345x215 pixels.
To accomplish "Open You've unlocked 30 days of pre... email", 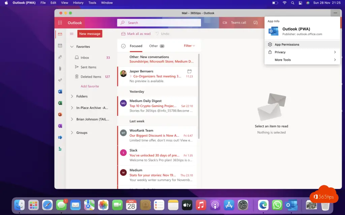I will point(158,155).
